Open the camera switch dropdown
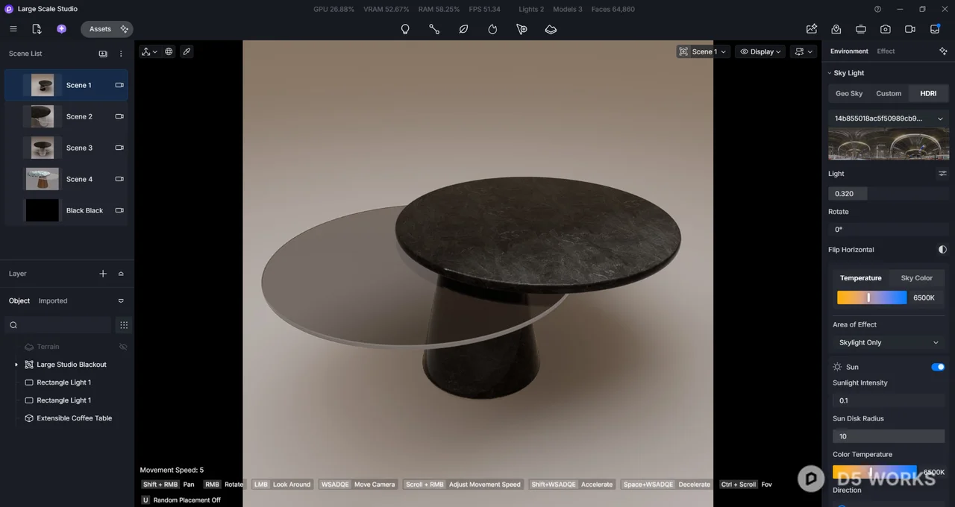 point(803,51)
